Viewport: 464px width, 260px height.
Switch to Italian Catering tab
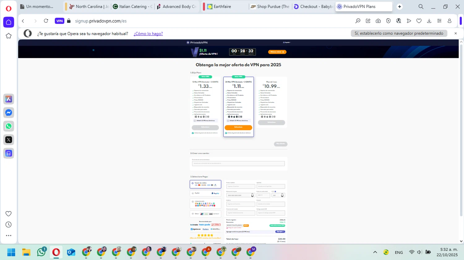click(133, 6)
